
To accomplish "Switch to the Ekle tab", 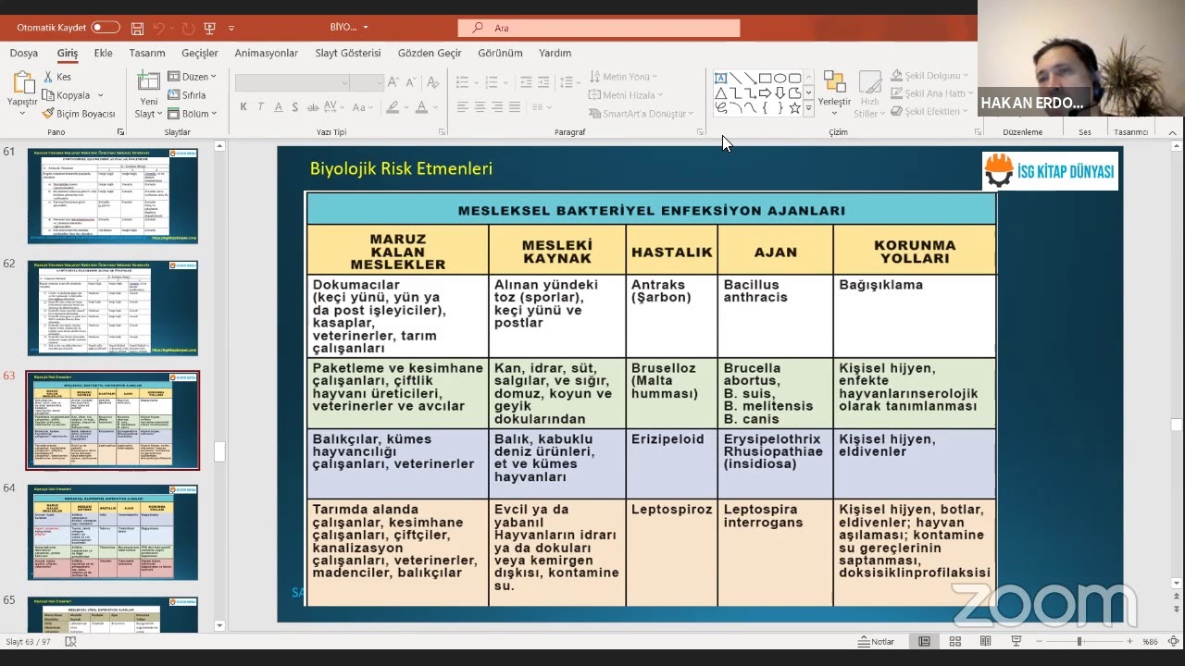I will click(103, 54).
